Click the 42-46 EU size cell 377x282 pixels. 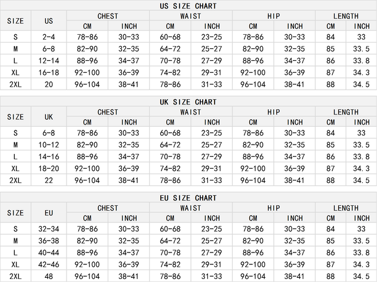tap(49, 264)
